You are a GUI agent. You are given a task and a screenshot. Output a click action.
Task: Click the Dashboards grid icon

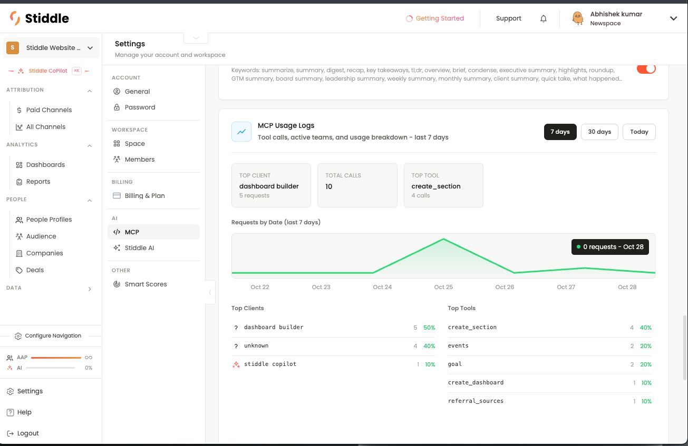20,165
